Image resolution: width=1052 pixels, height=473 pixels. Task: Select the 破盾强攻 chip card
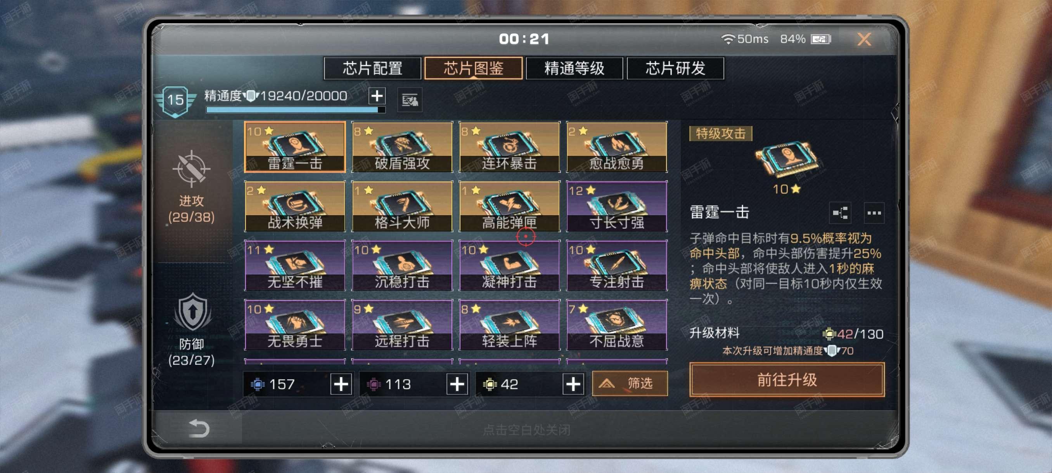(x=402, y=147)
